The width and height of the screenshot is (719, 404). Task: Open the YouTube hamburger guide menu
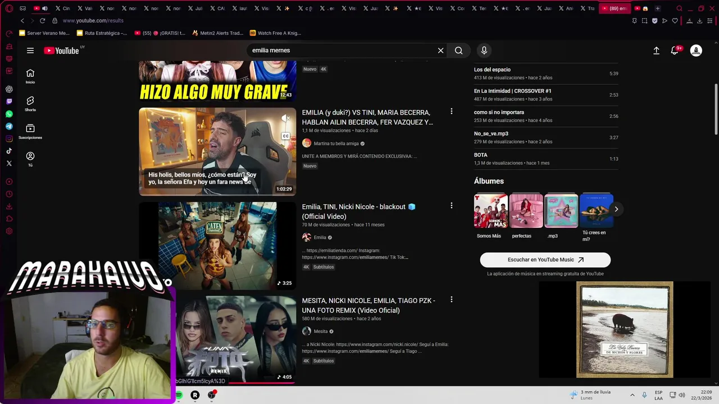click(x=30, y=50)
